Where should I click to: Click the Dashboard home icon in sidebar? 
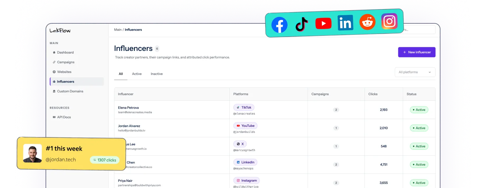coord(54,52)
